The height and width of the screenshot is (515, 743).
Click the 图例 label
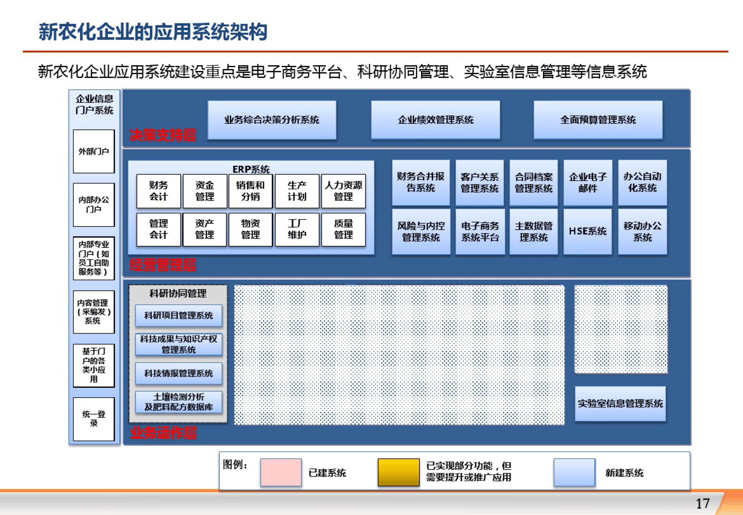pos(235,464)
